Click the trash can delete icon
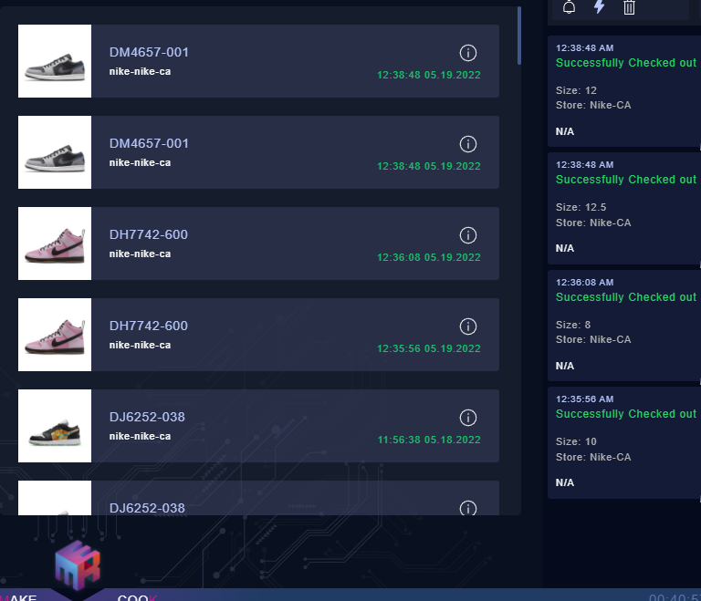Viewport: 701px width, 601px height. tap(629, 7)
